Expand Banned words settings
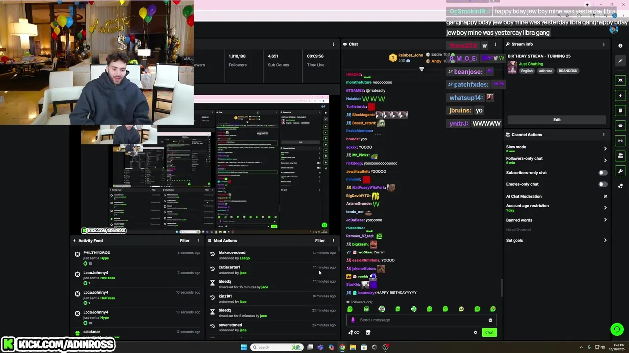The height and width of the screenshot is (353, 629). click(605, 220)
